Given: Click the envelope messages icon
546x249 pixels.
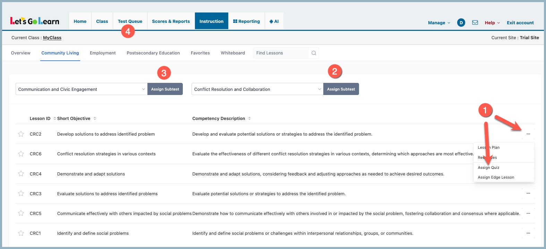Looking at the screenshot, I should pos(475,23).
